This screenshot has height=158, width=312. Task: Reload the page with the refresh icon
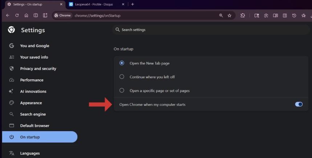pos(17,16)
